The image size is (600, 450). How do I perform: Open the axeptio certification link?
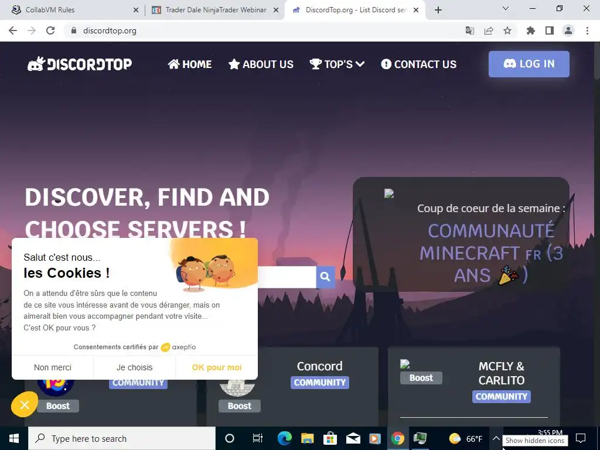pos(178,347)
